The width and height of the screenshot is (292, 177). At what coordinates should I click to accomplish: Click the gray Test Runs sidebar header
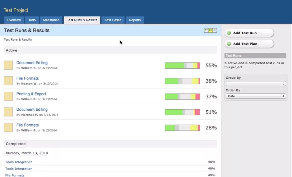click(255, 56)
